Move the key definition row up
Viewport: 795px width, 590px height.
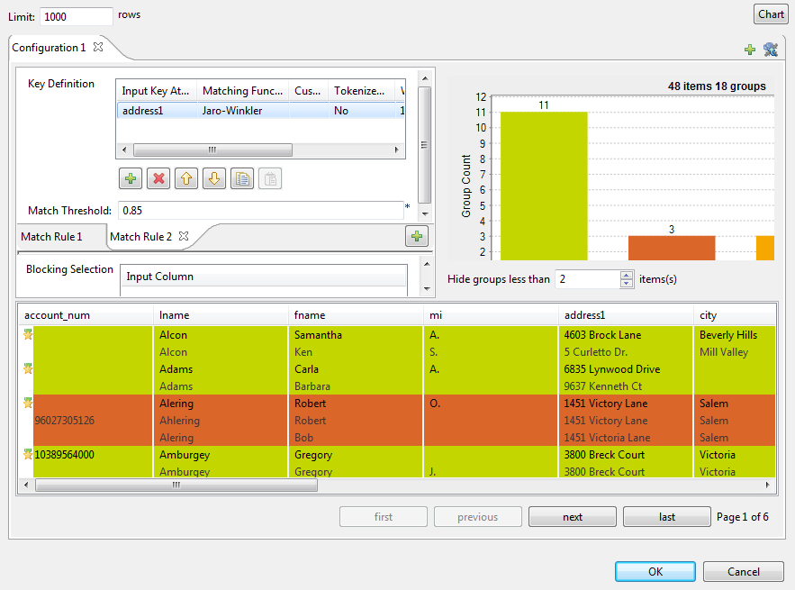point(186,178)
